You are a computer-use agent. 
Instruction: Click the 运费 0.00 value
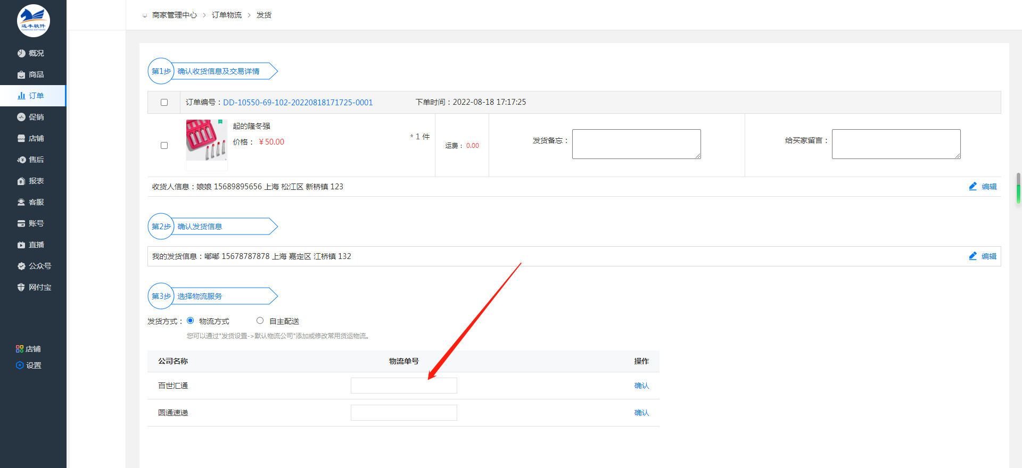[473, 146]
